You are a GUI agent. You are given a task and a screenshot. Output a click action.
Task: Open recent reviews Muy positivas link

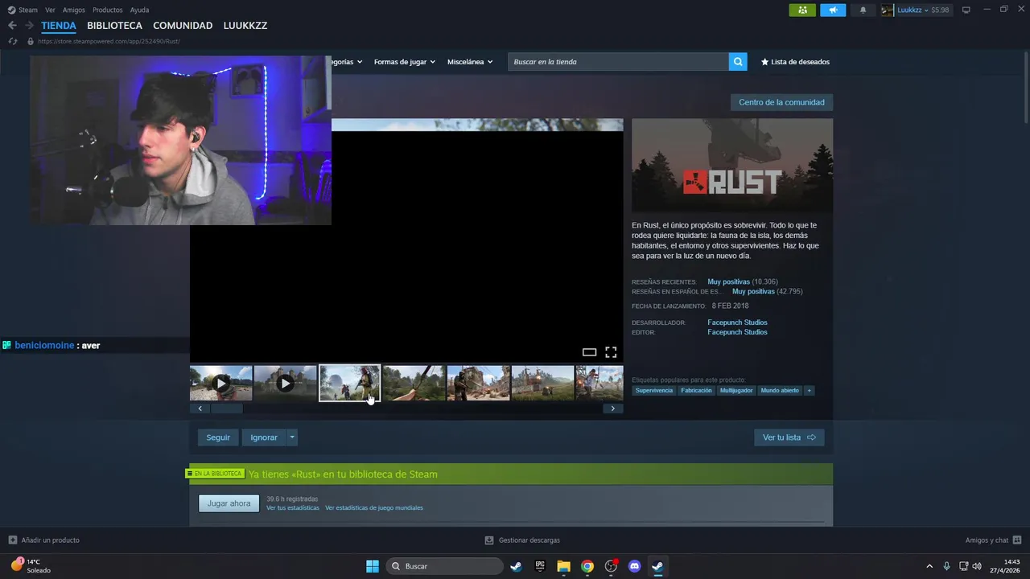click(x=728, y=282)
